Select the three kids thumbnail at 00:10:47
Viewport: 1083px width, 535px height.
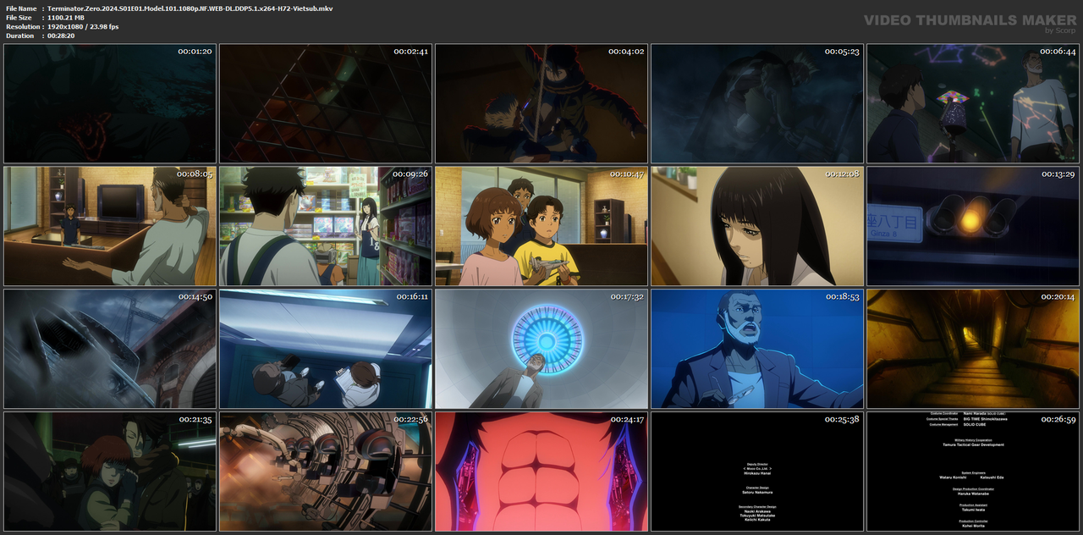point(541,226)
